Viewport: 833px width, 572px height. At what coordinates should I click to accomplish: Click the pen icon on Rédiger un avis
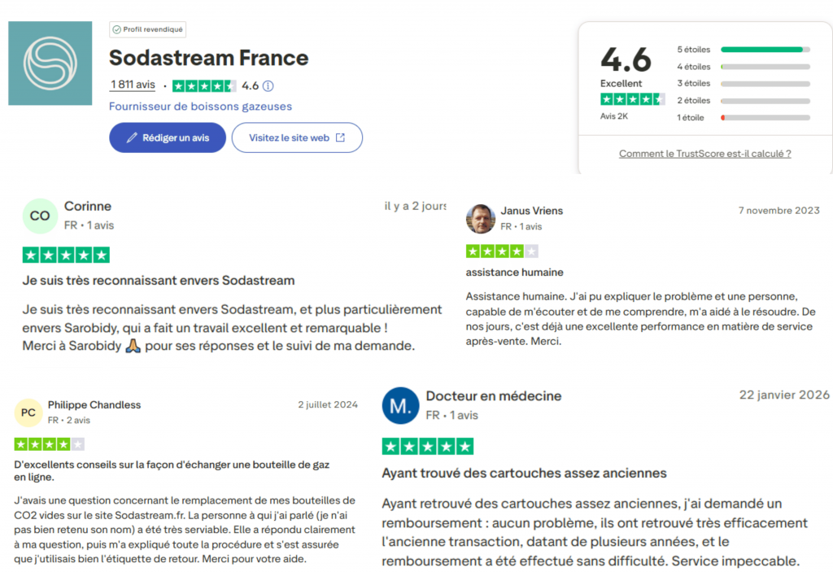tap(130, 138)
